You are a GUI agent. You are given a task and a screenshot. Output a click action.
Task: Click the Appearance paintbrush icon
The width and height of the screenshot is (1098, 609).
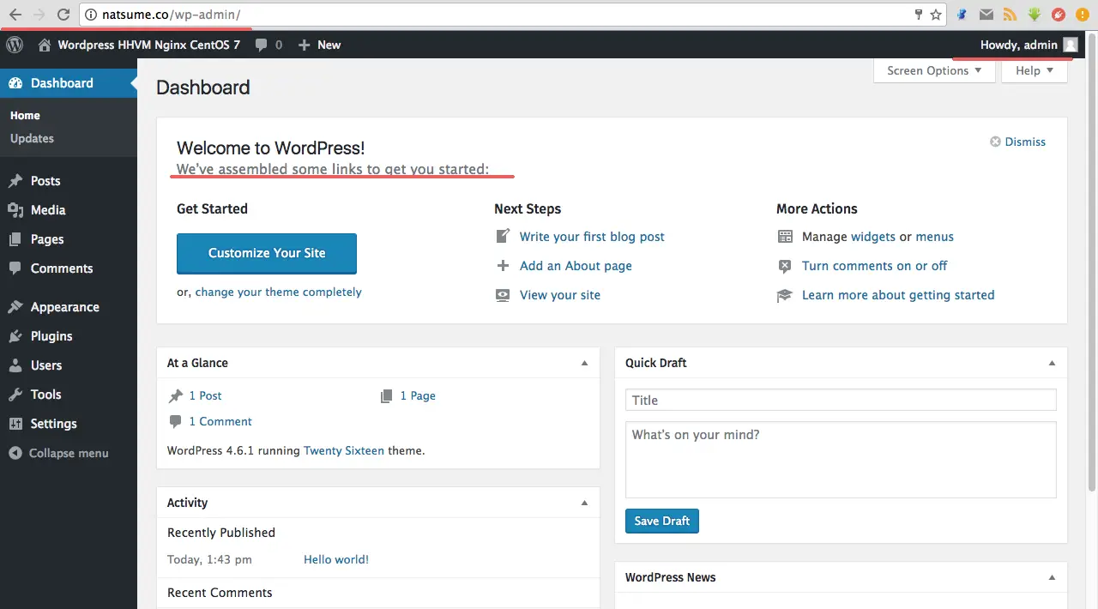(15, 307)
